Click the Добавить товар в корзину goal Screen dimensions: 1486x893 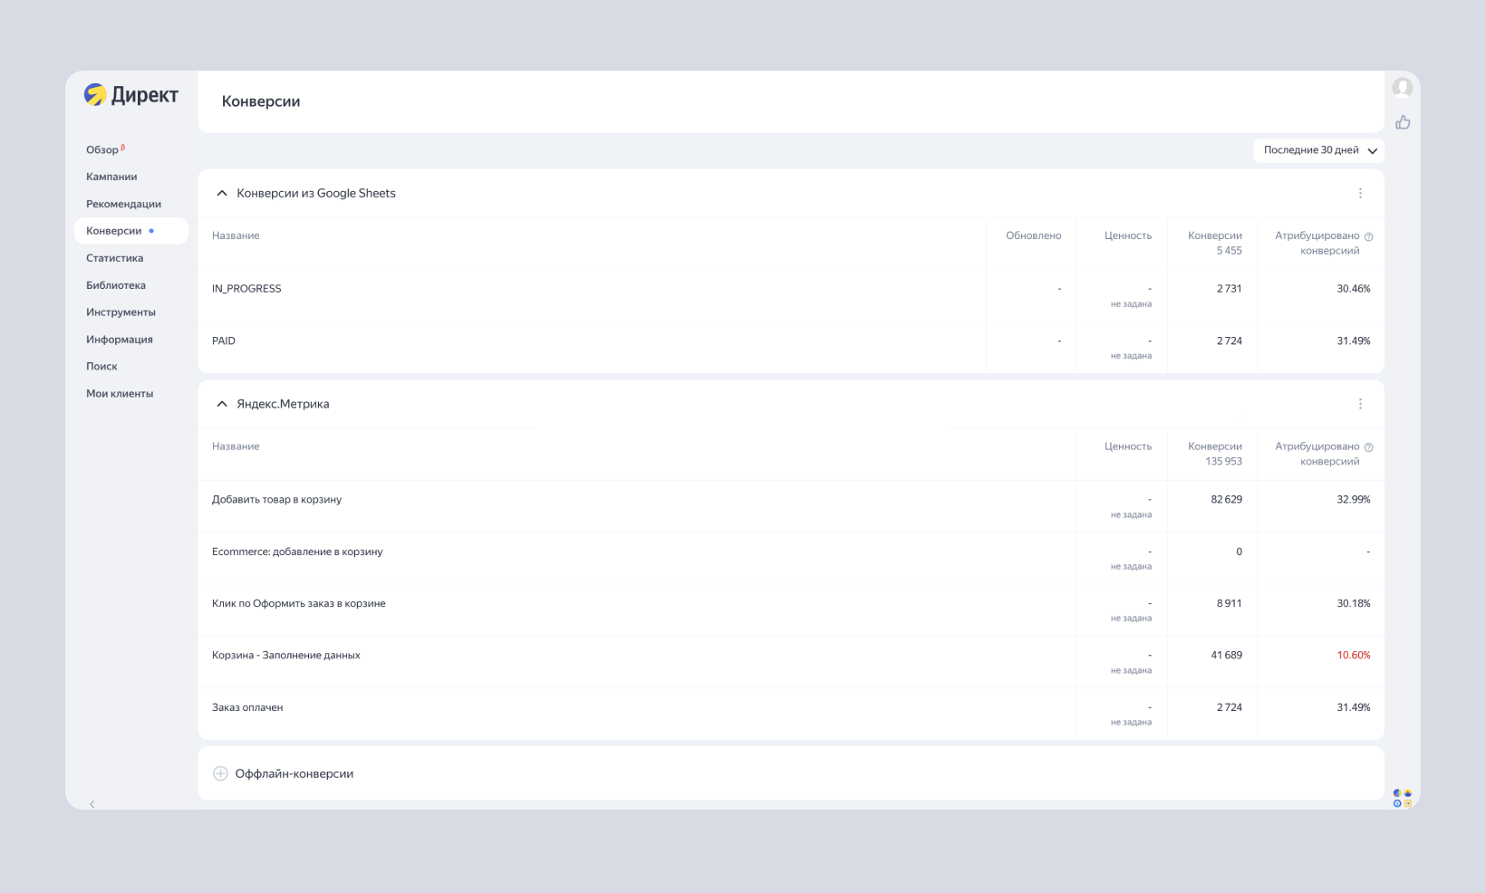click(276, 500)
